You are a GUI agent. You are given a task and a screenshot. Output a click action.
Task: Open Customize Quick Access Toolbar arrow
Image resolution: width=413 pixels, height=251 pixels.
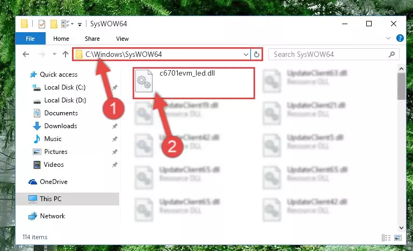(79, 25)
